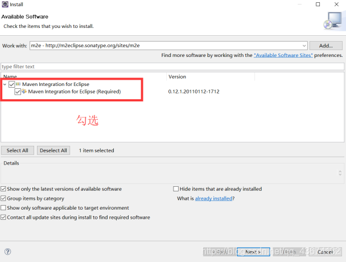Enable Show only software applicable to target environment

coord(3,208)
